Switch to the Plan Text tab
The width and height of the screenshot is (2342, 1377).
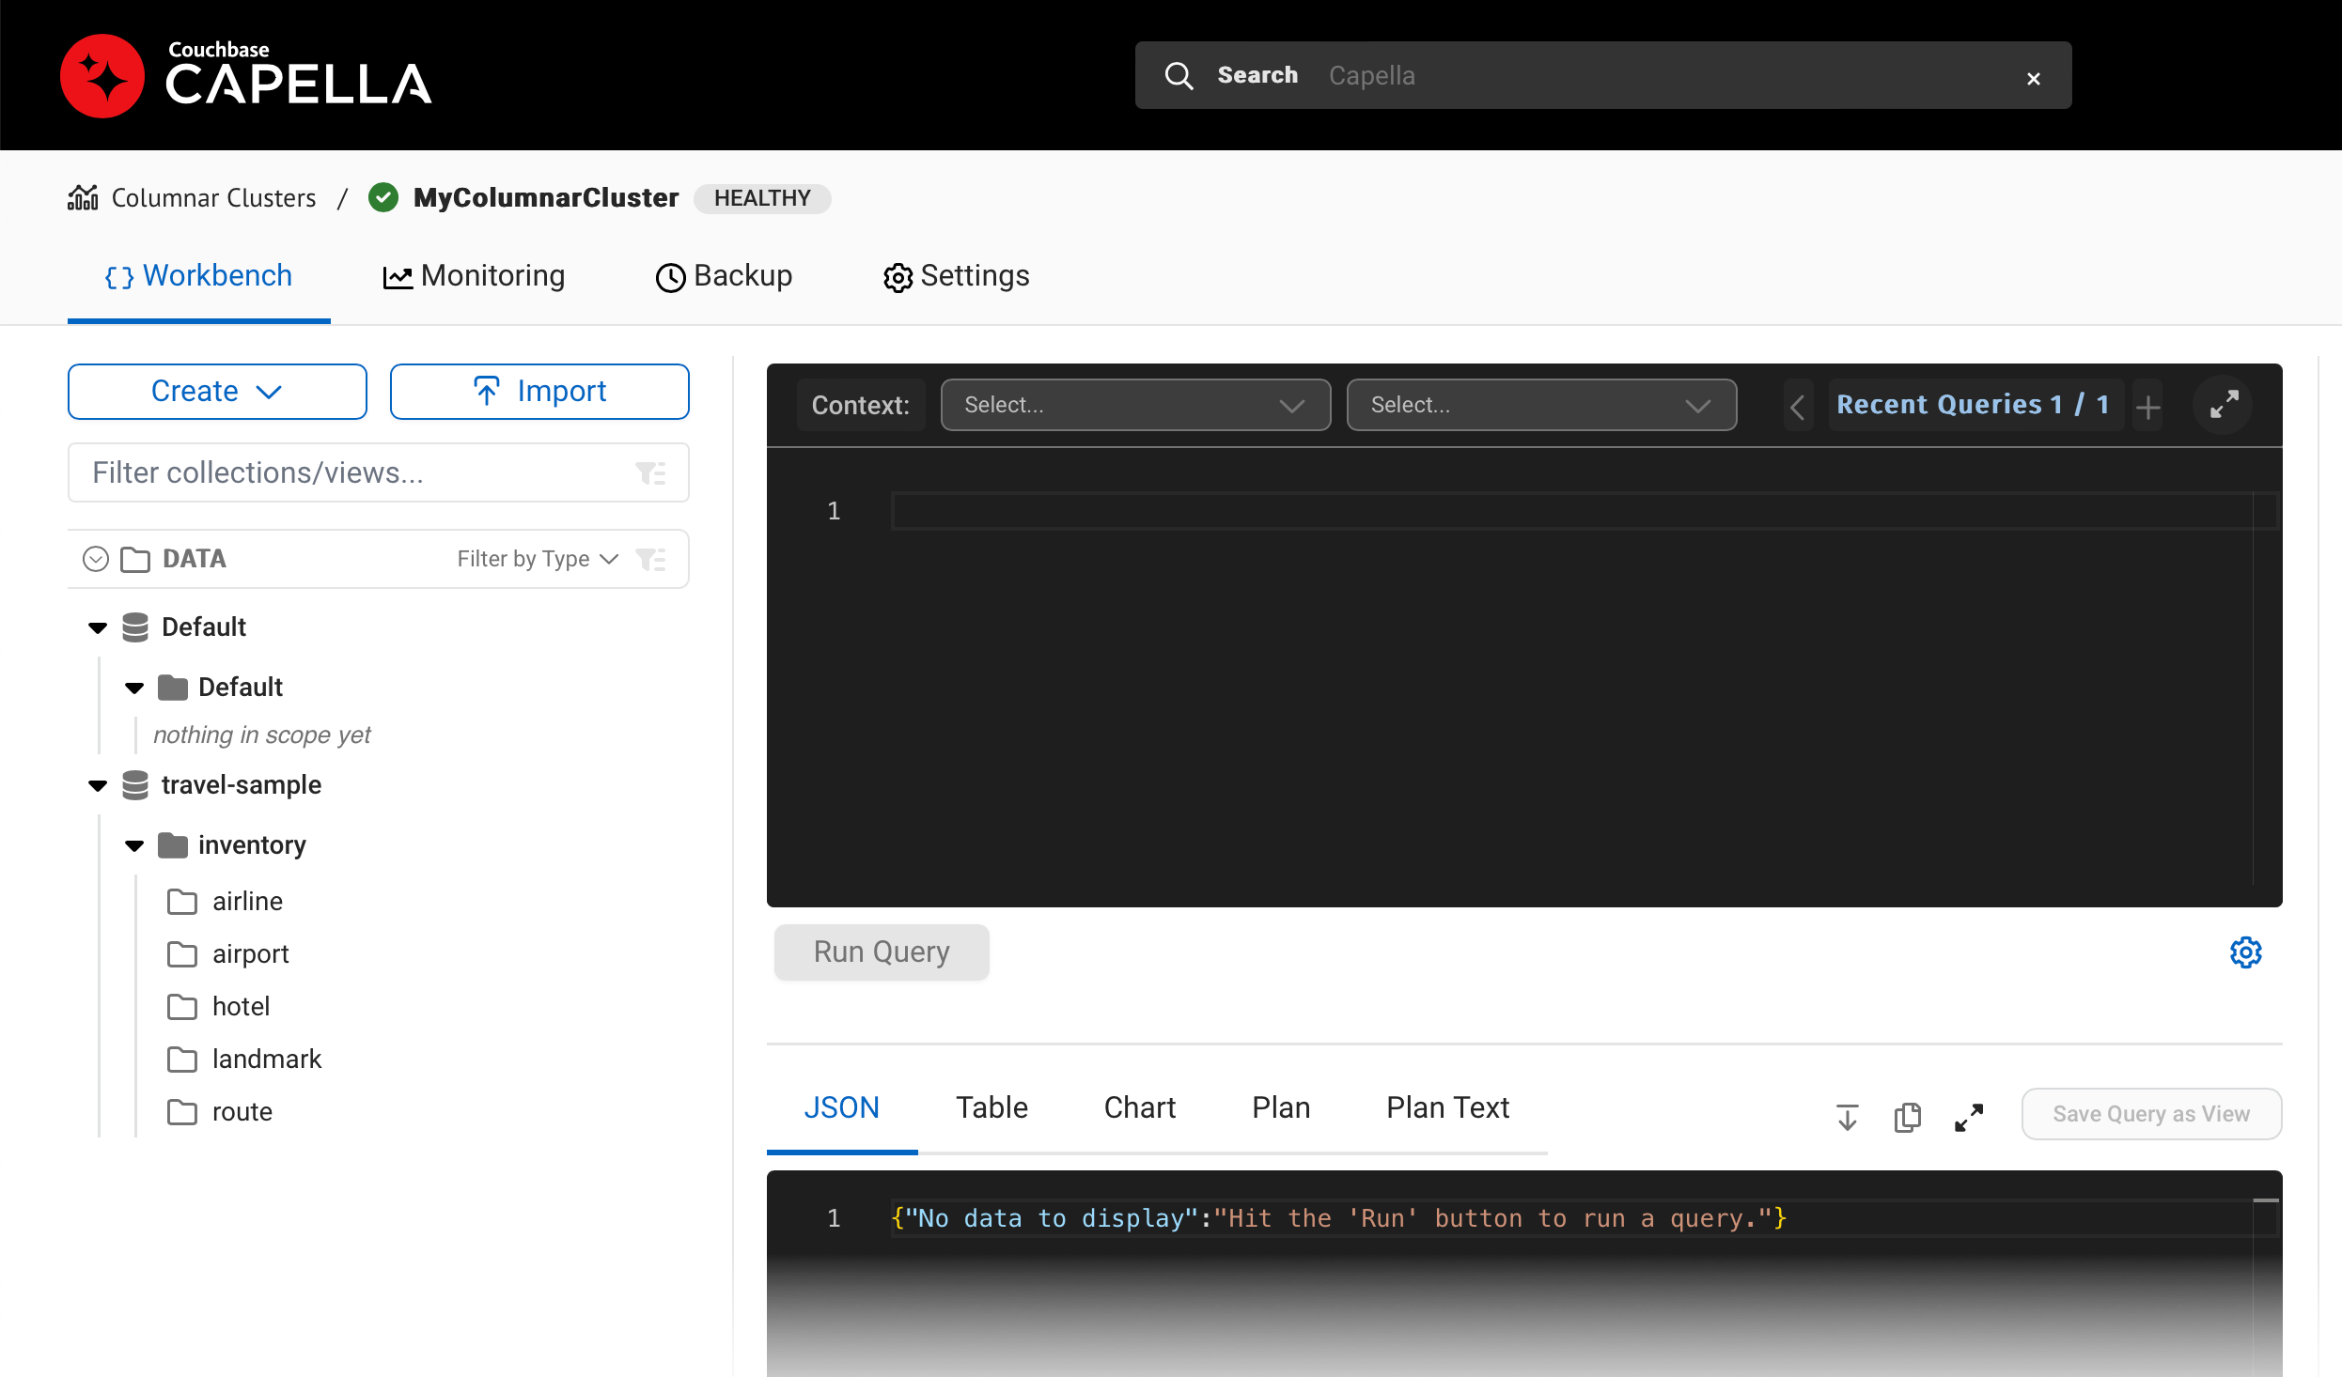[x=1444, y=1106]
